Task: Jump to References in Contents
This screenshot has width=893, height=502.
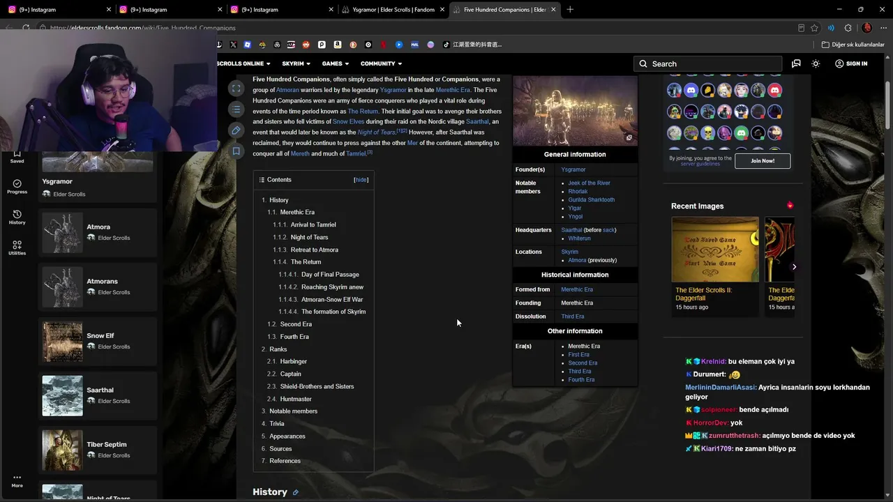Action: pyautogui.click(x=285, y=461)
